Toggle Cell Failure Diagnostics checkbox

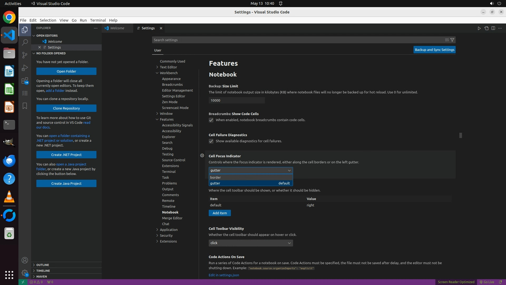coord(211,141)
